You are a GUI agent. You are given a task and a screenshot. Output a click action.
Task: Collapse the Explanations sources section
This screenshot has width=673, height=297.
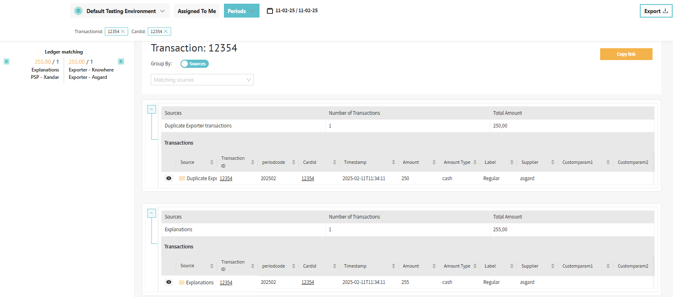(x=151, y=213)
